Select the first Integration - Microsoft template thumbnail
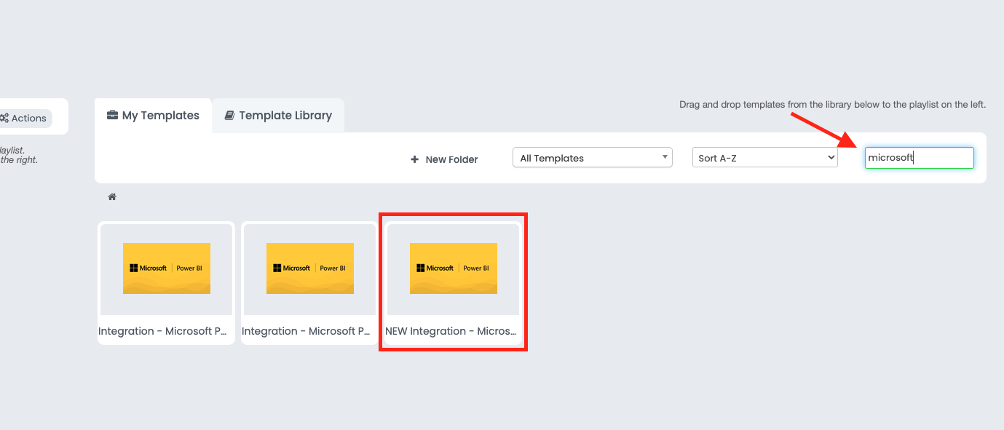 tap(167, 268)
